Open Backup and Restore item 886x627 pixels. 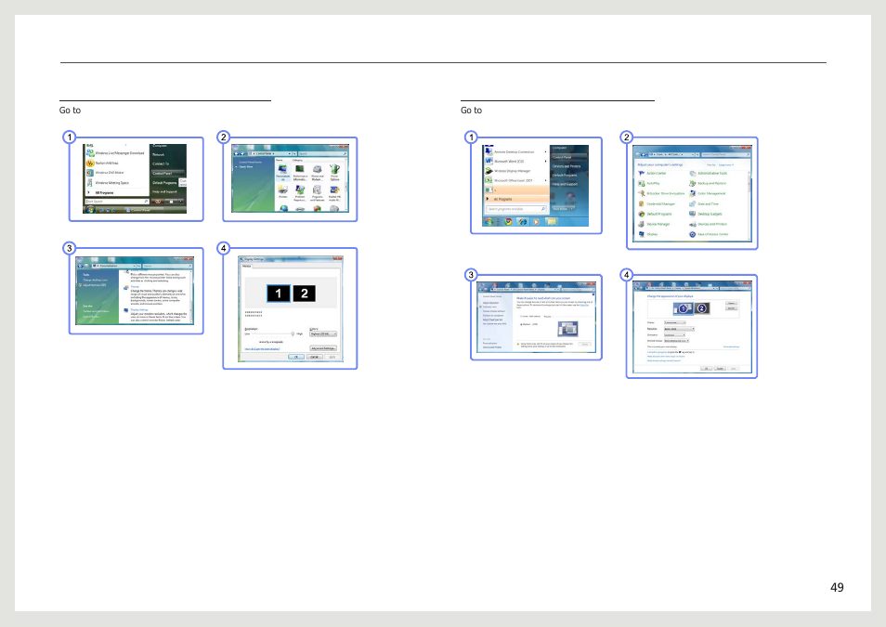pyautogui.click(x=708, y=183)
